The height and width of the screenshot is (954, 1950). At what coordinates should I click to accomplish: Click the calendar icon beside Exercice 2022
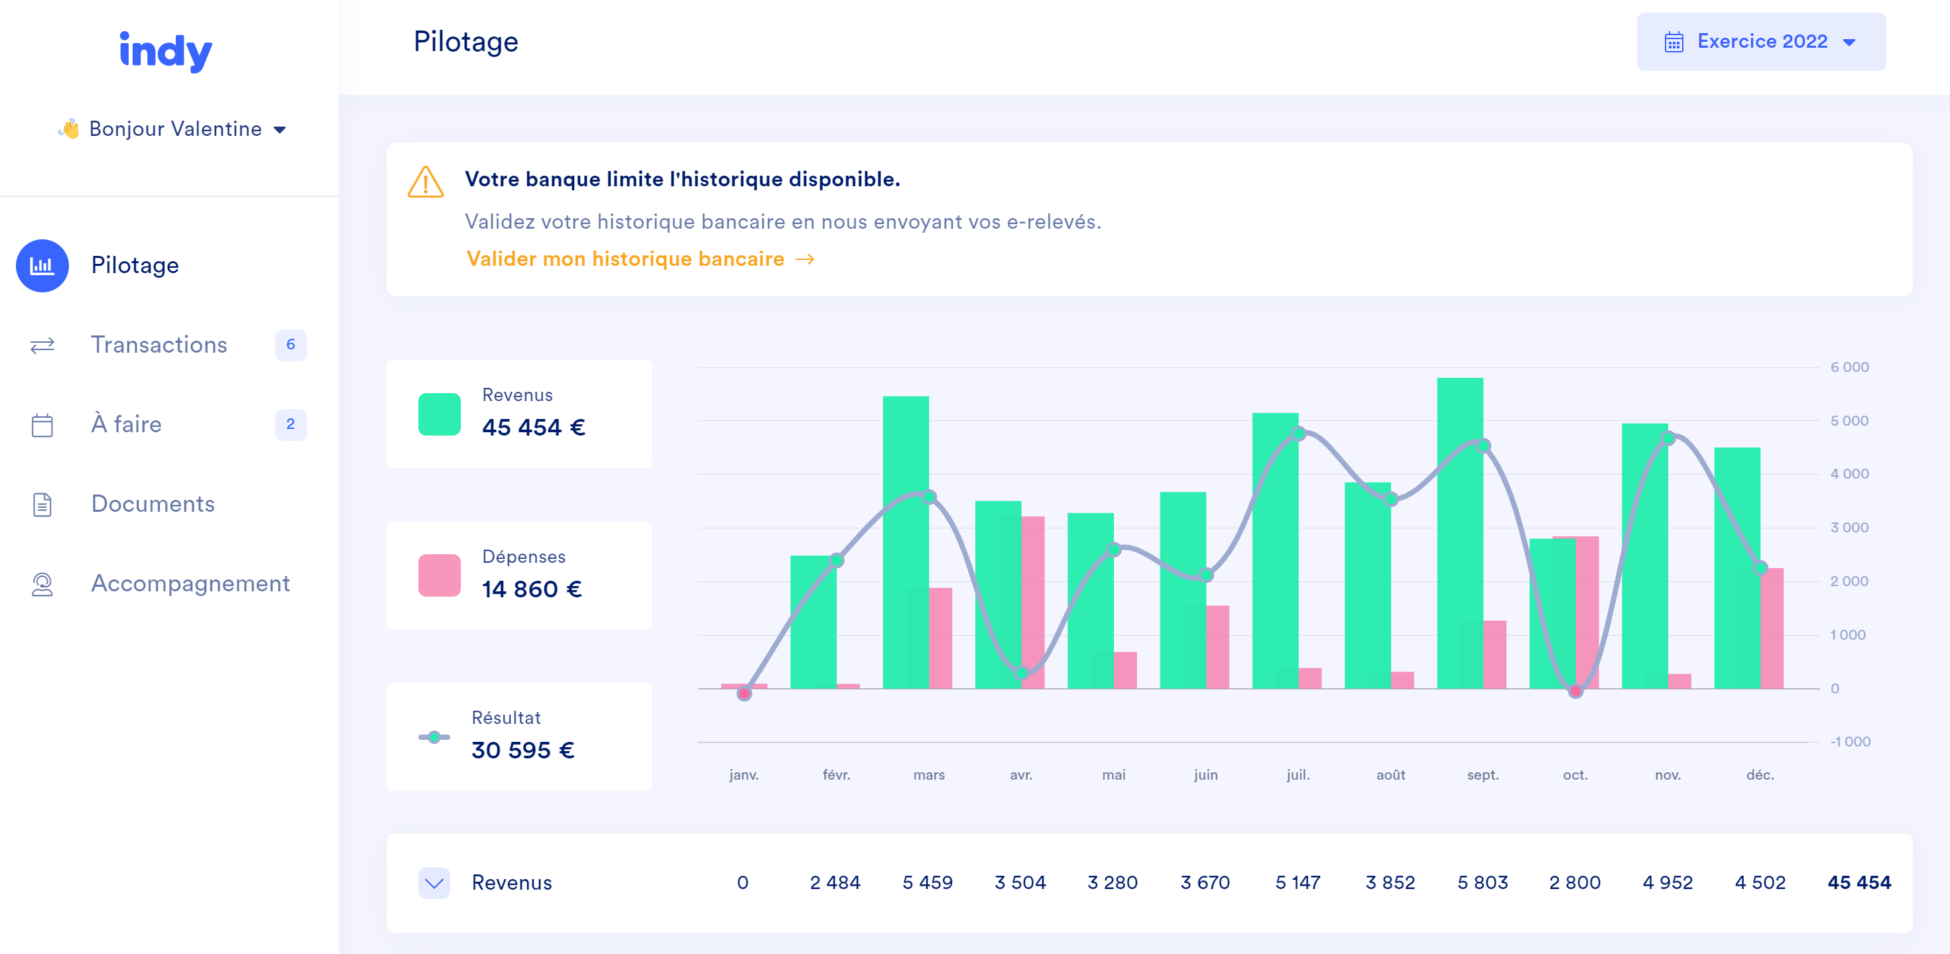pos(1674,42)
